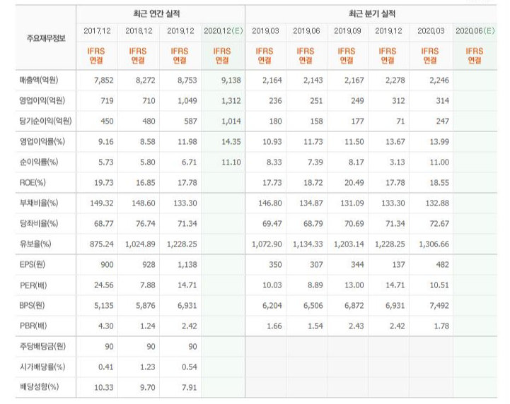The height and width of the screenshot is (404, 510).
Task: Select the 최근 분기 실적 header
Action: (372, 13)
